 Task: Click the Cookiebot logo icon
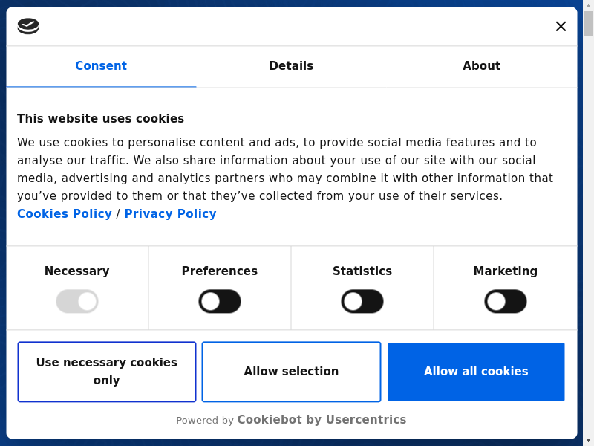pos(28,26)
